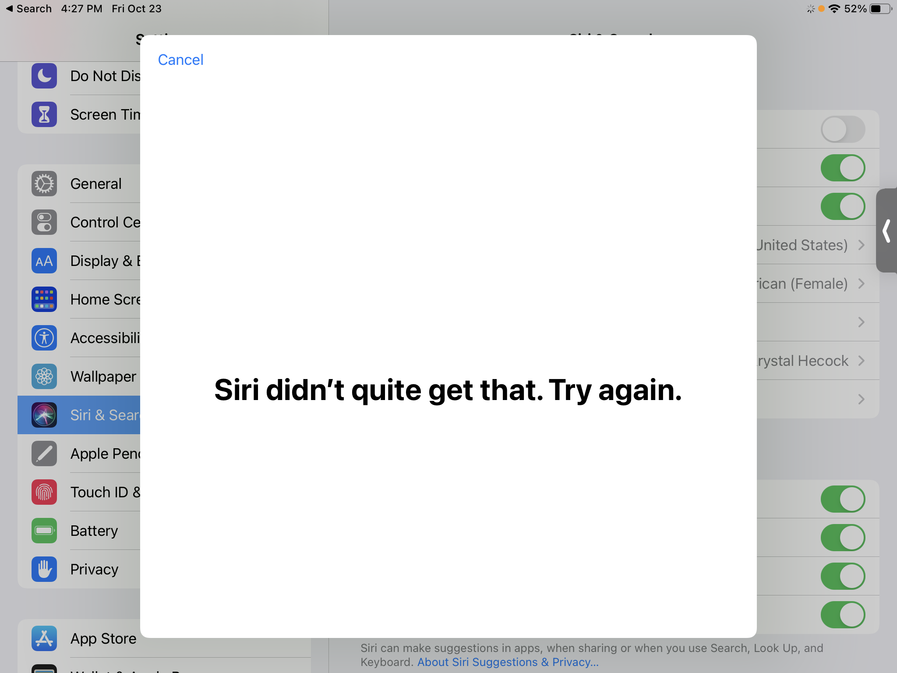Viewport: 897px width, 673px height.
Task: Select the General settings gear icon
Action: (44, 184)
